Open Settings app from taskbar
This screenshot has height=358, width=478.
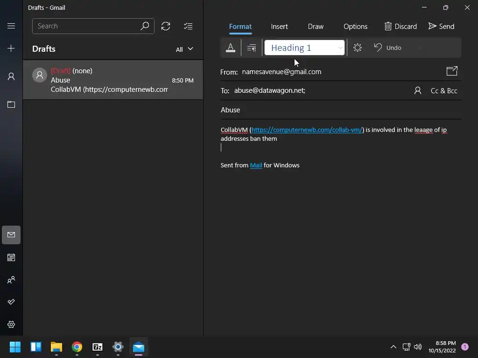[x=118, y=347]
